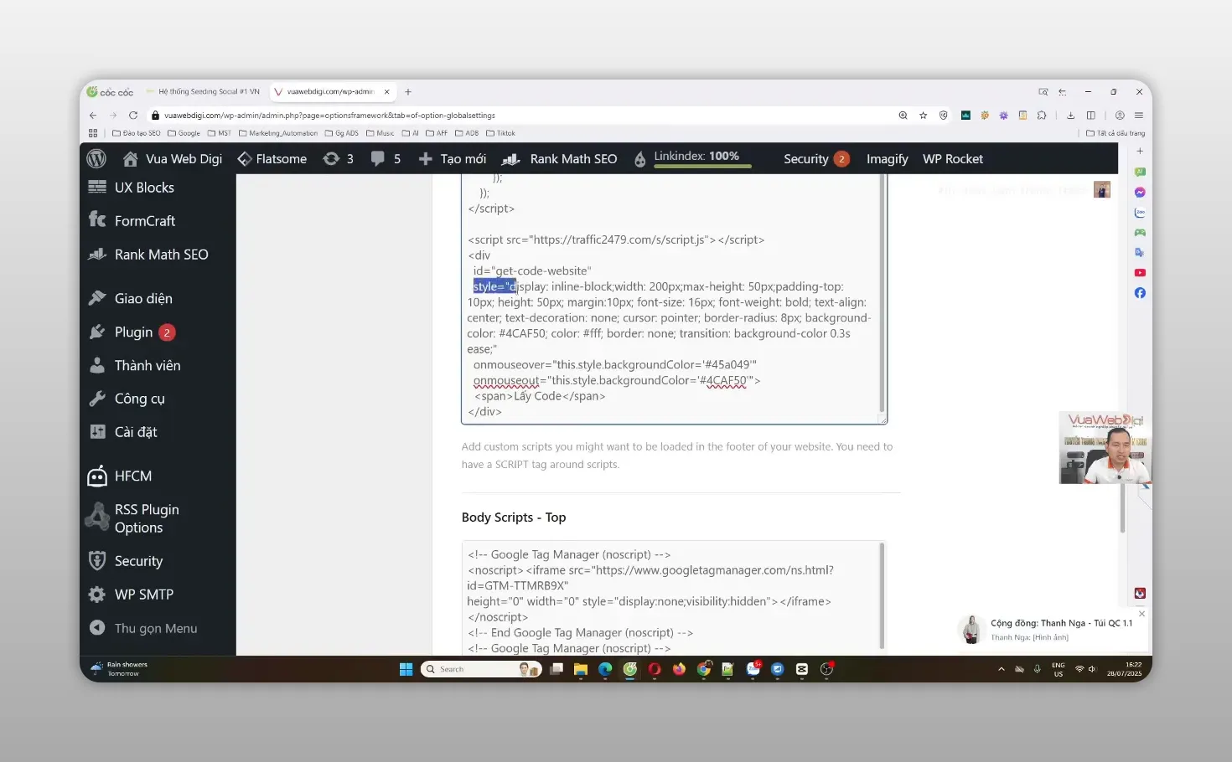Click the browser address bar URL
Viewport: 1232px width, 762px height.
point(329,116)
